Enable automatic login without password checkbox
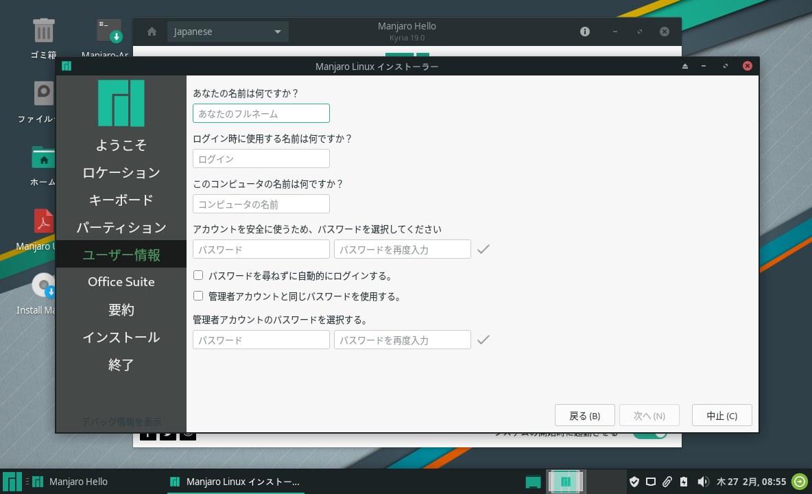 (198, 276)
